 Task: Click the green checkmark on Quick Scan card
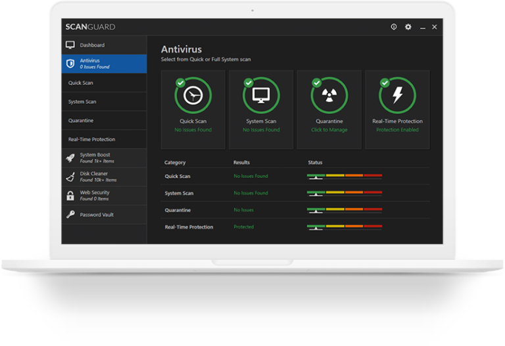[x=180, y=83]
